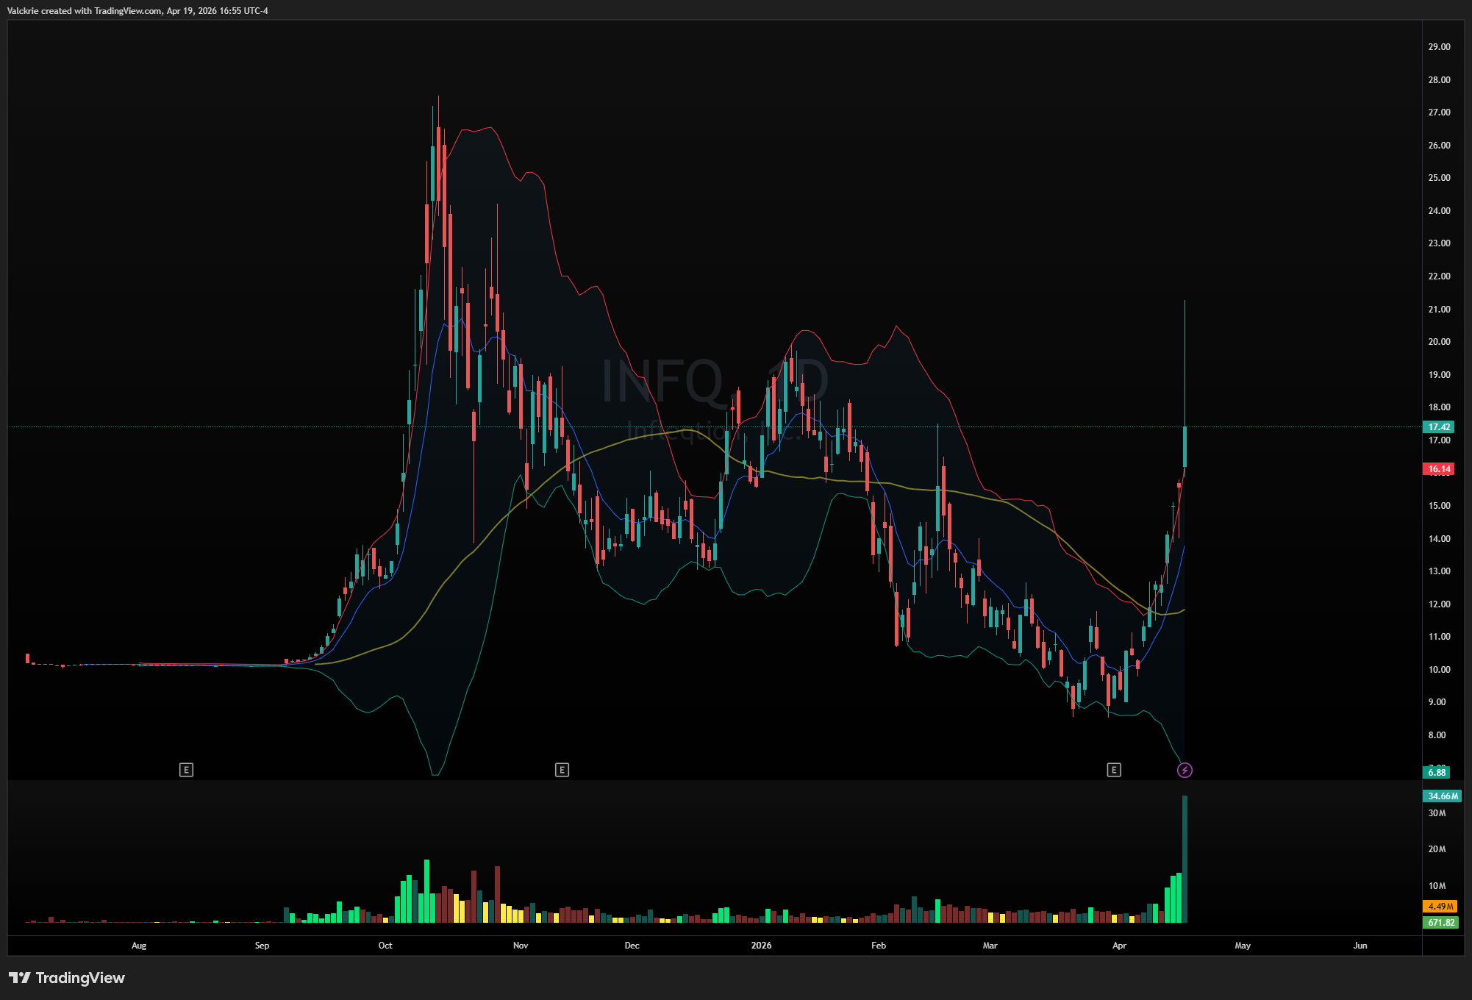This screenshot has width=1472, height=1000.
Task: Click the 20.00 price scale value
Action: pyautogui.click(x=1439, y=342)
